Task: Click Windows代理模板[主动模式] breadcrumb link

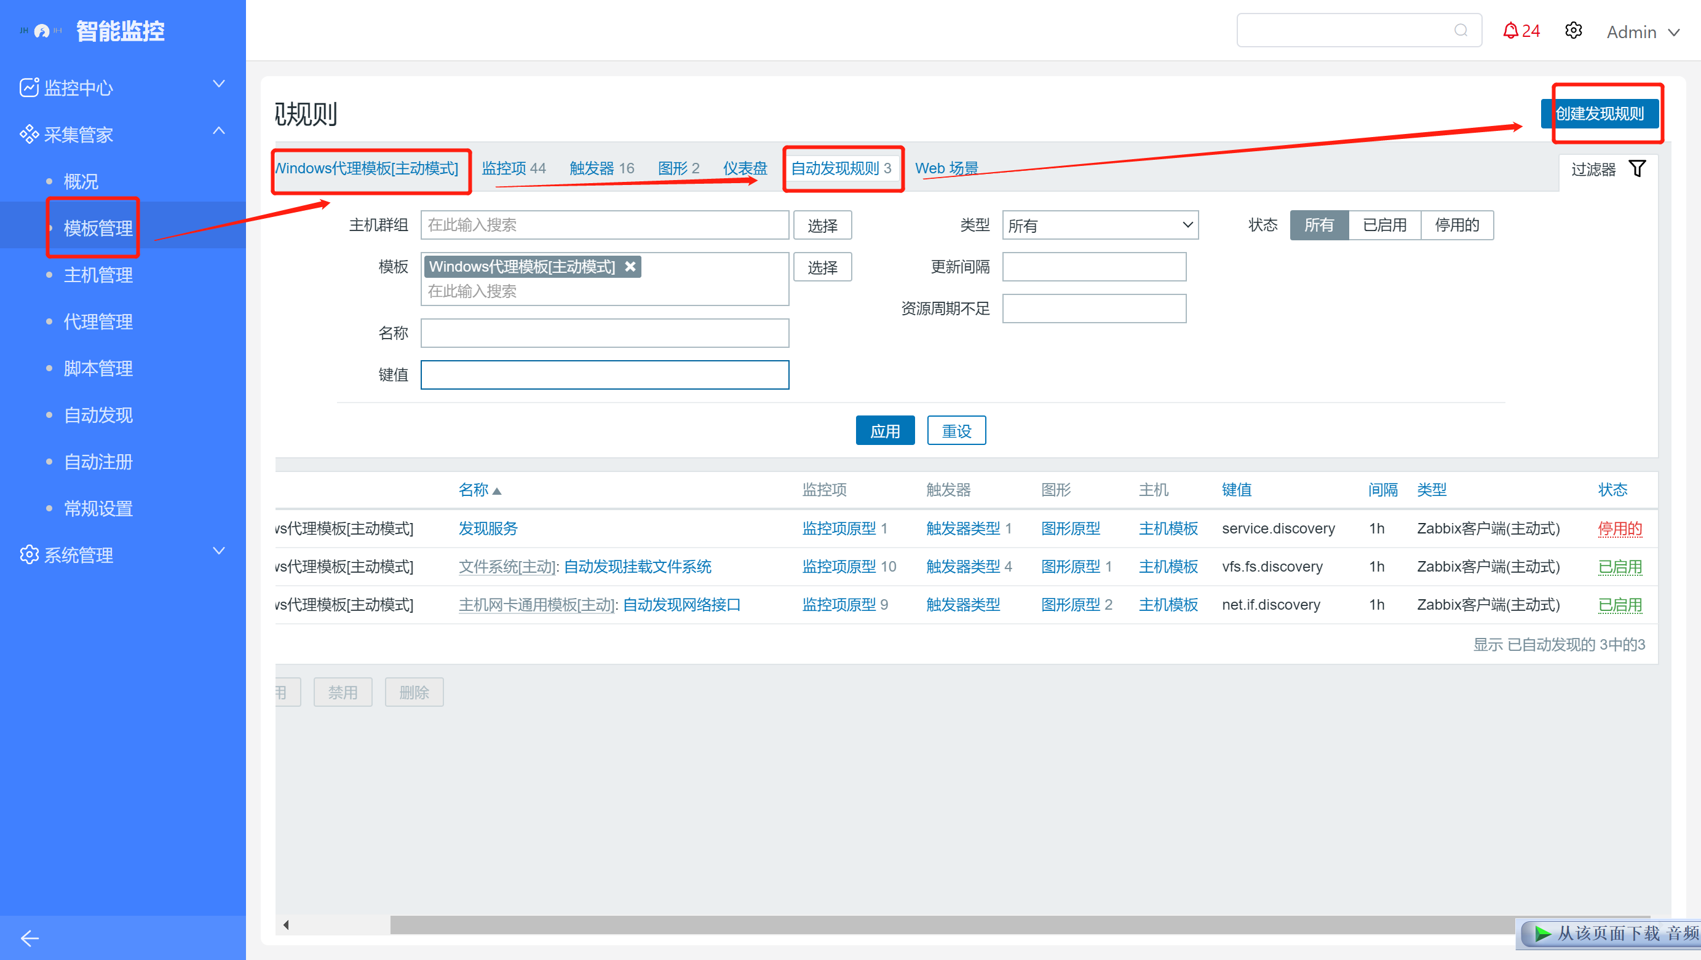Action: point(367,168)
